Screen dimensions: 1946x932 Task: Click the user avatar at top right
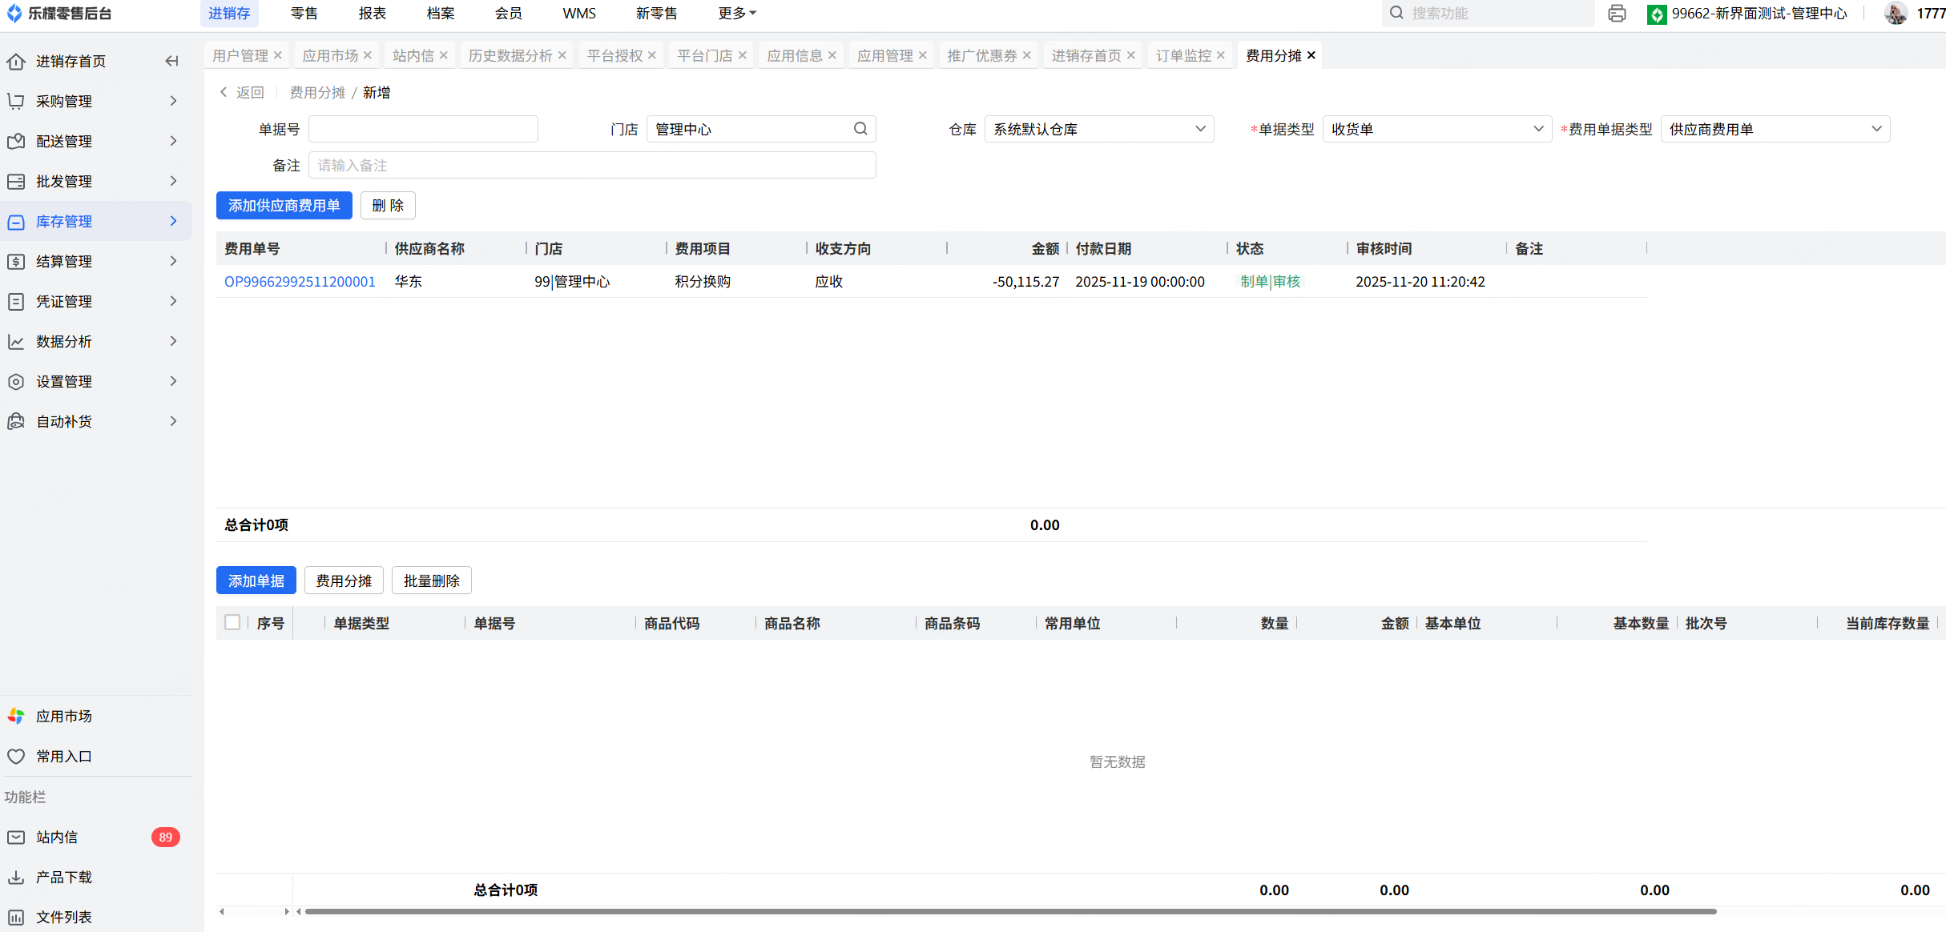pos(1895,14)
